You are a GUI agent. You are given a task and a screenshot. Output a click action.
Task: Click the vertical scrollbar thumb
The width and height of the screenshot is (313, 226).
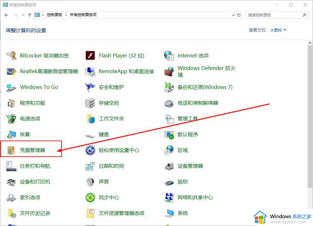310,117
